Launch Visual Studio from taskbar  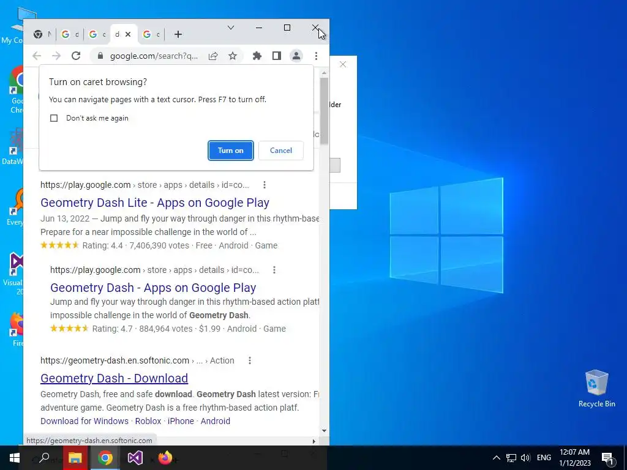135,458
